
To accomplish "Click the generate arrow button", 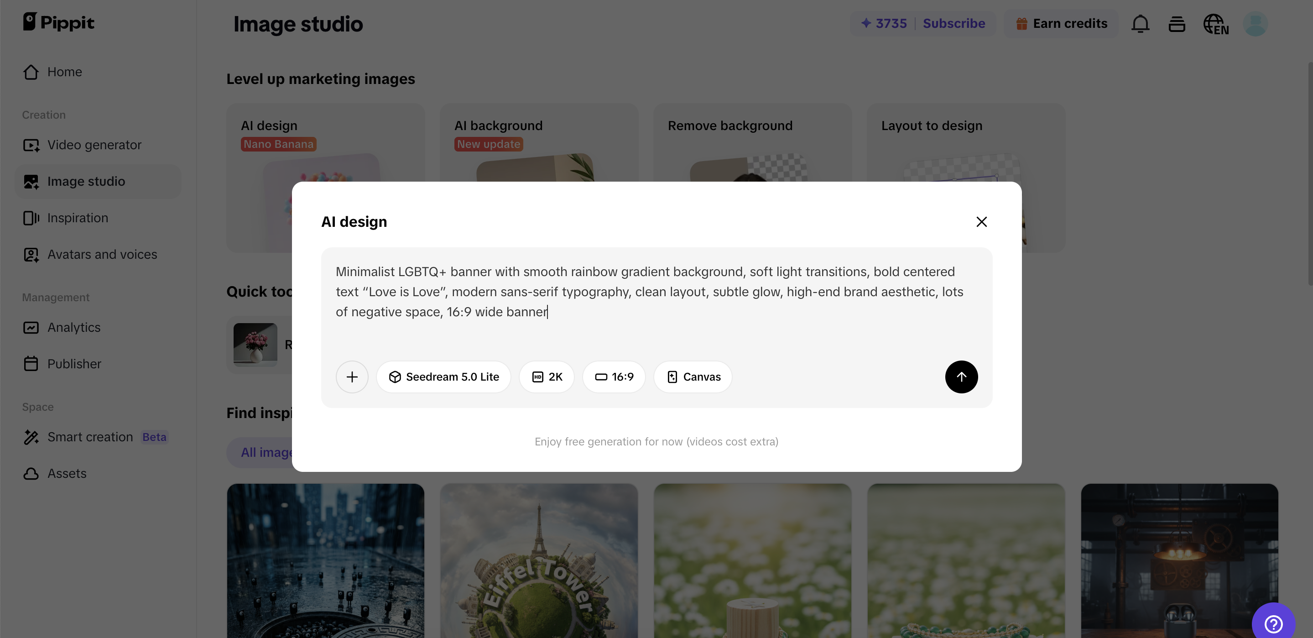I will pos(961,377).
